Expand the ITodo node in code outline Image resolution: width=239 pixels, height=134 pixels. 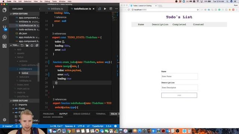tap(13, 109)
